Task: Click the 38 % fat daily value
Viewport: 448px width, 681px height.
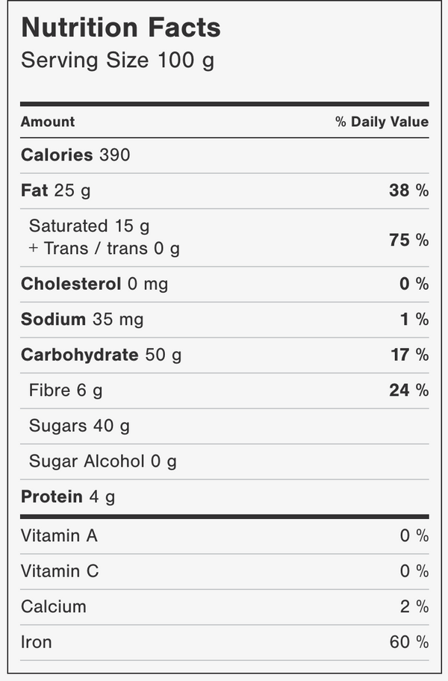Action: pyautogui.click(x=409, y=190)
